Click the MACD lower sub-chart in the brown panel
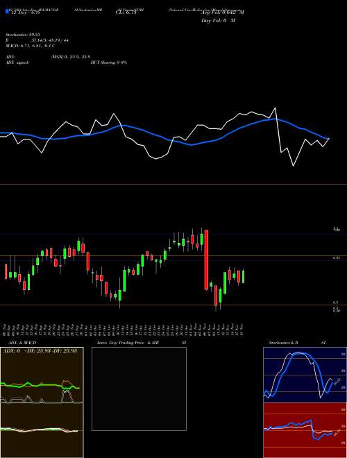Viewport: 347px width, 458px height. coord(42,430)
